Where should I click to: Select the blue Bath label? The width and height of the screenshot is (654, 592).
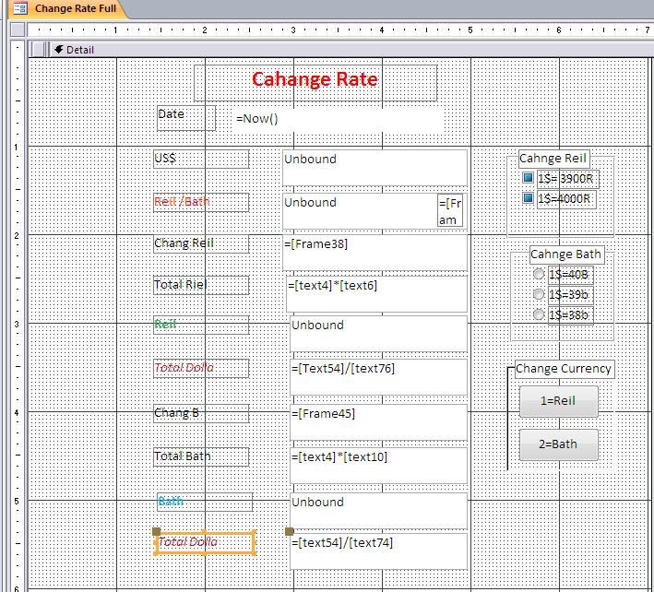coord(205,502)
